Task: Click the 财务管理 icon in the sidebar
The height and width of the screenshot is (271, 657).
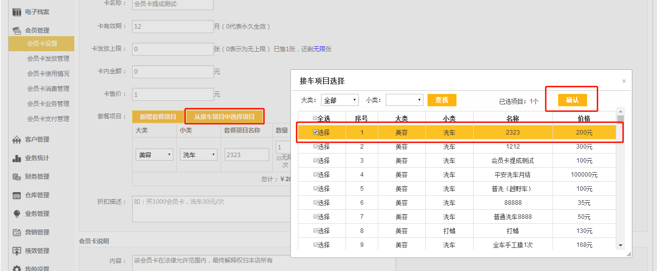Action: (17, 177)
